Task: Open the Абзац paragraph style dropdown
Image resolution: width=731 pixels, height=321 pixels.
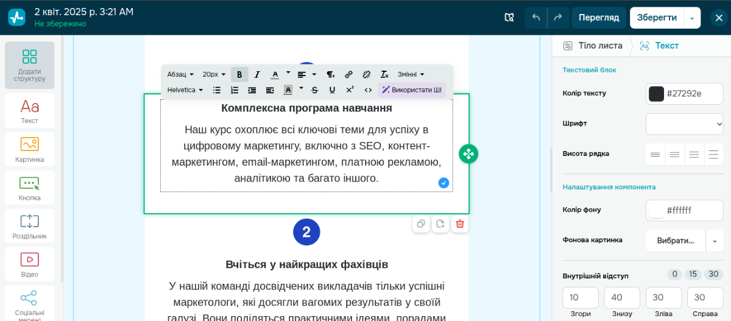Action: [180, 74]
